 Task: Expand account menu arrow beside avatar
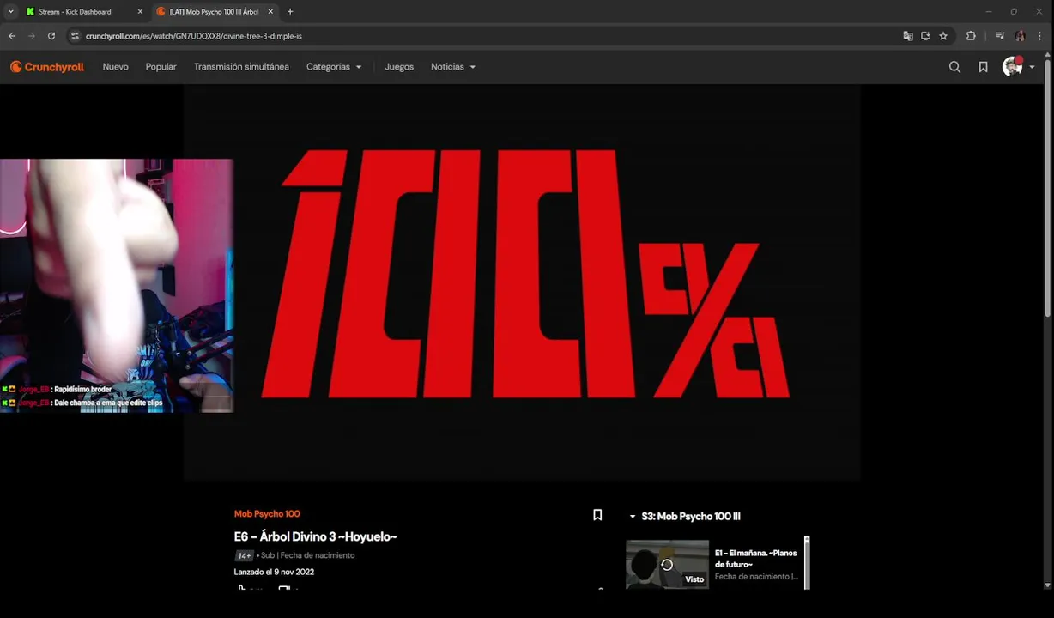coord(1032,67)
